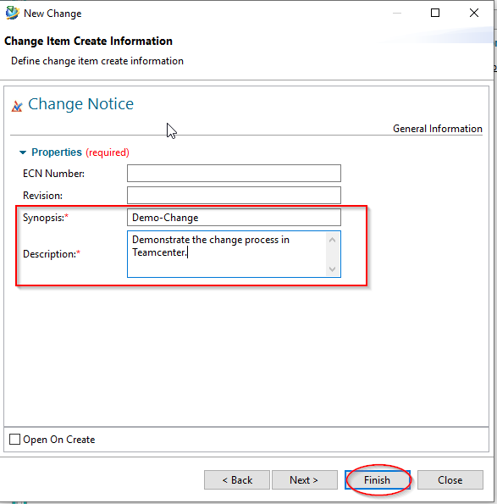Close the New Change dialog with X
Image resolution: width=497 pixels, height=504 pixels.
[474, 13]
